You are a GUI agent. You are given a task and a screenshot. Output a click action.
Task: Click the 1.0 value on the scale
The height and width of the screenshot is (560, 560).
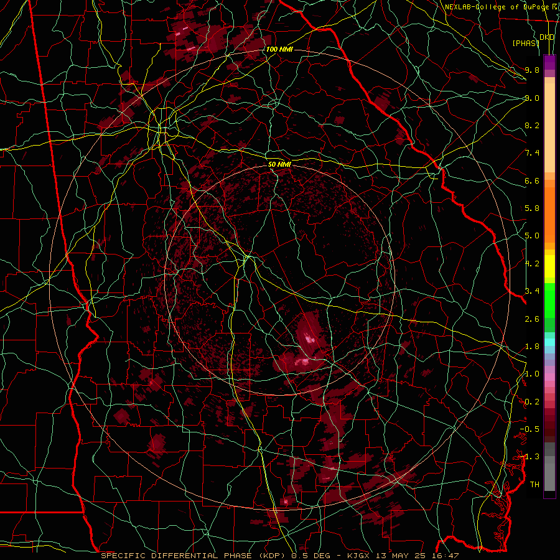pyautogui.click(x=532, y=374)
